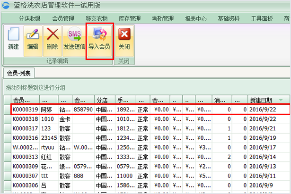This screenshot has width=291, height=194.
Task: Click the 导入会员 import members icon
Action: [x=100, y=34]
